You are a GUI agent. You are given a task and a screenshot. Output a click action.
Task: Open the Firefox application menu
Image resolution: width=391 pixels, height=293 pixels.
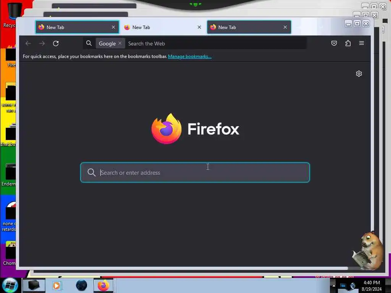pyautogui.click(x=362, y=43)
